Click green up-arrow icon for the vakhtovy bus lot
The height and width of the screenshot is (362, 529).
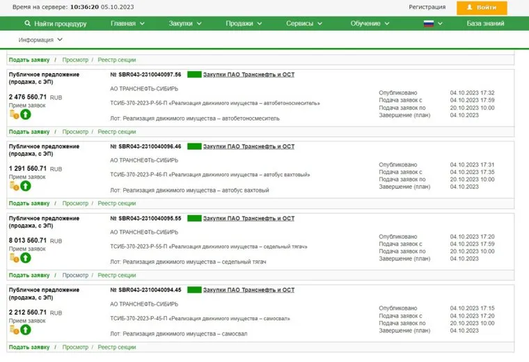tap(26, 186)
